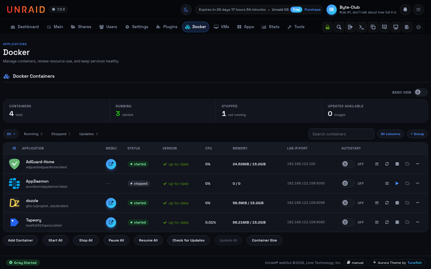Click the Search containers field
This screenshot has width=431, height=269.
(x=342, y=134)
